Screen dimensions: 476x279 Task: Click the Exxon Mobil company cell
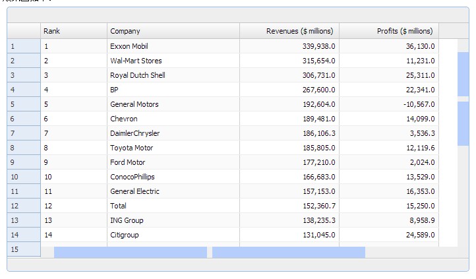pyautogui.click(x=173, y=46)
